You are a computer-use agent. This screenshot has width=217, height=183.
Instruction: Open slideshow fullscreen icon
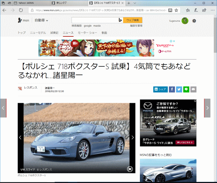pos(130,169)
